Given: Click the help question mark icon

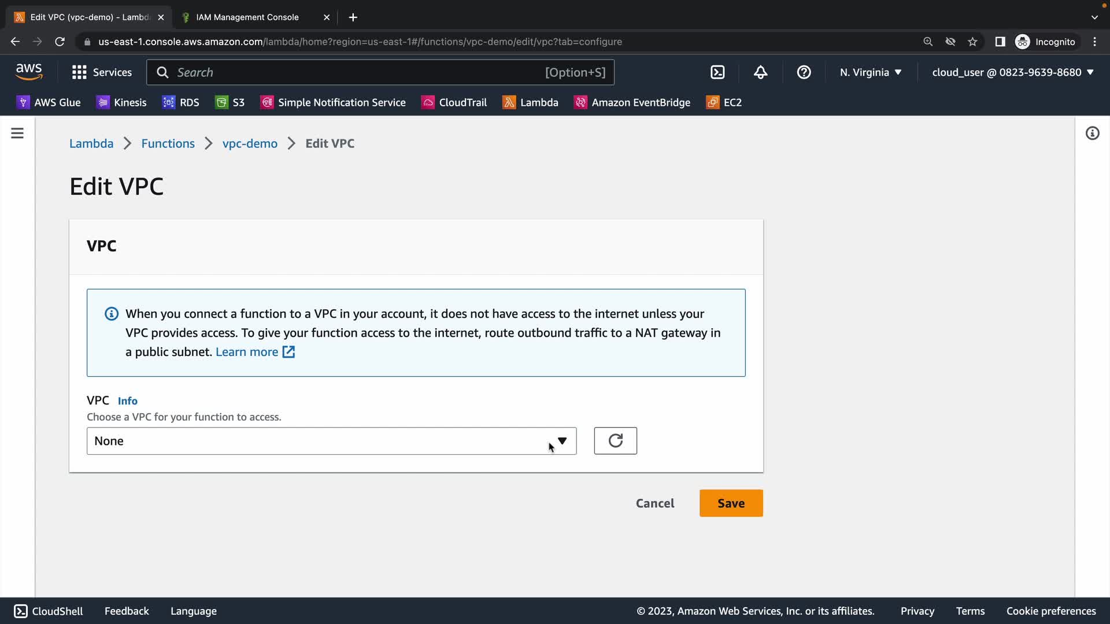Looking at the screenshot, I should (x=804, y=72).
